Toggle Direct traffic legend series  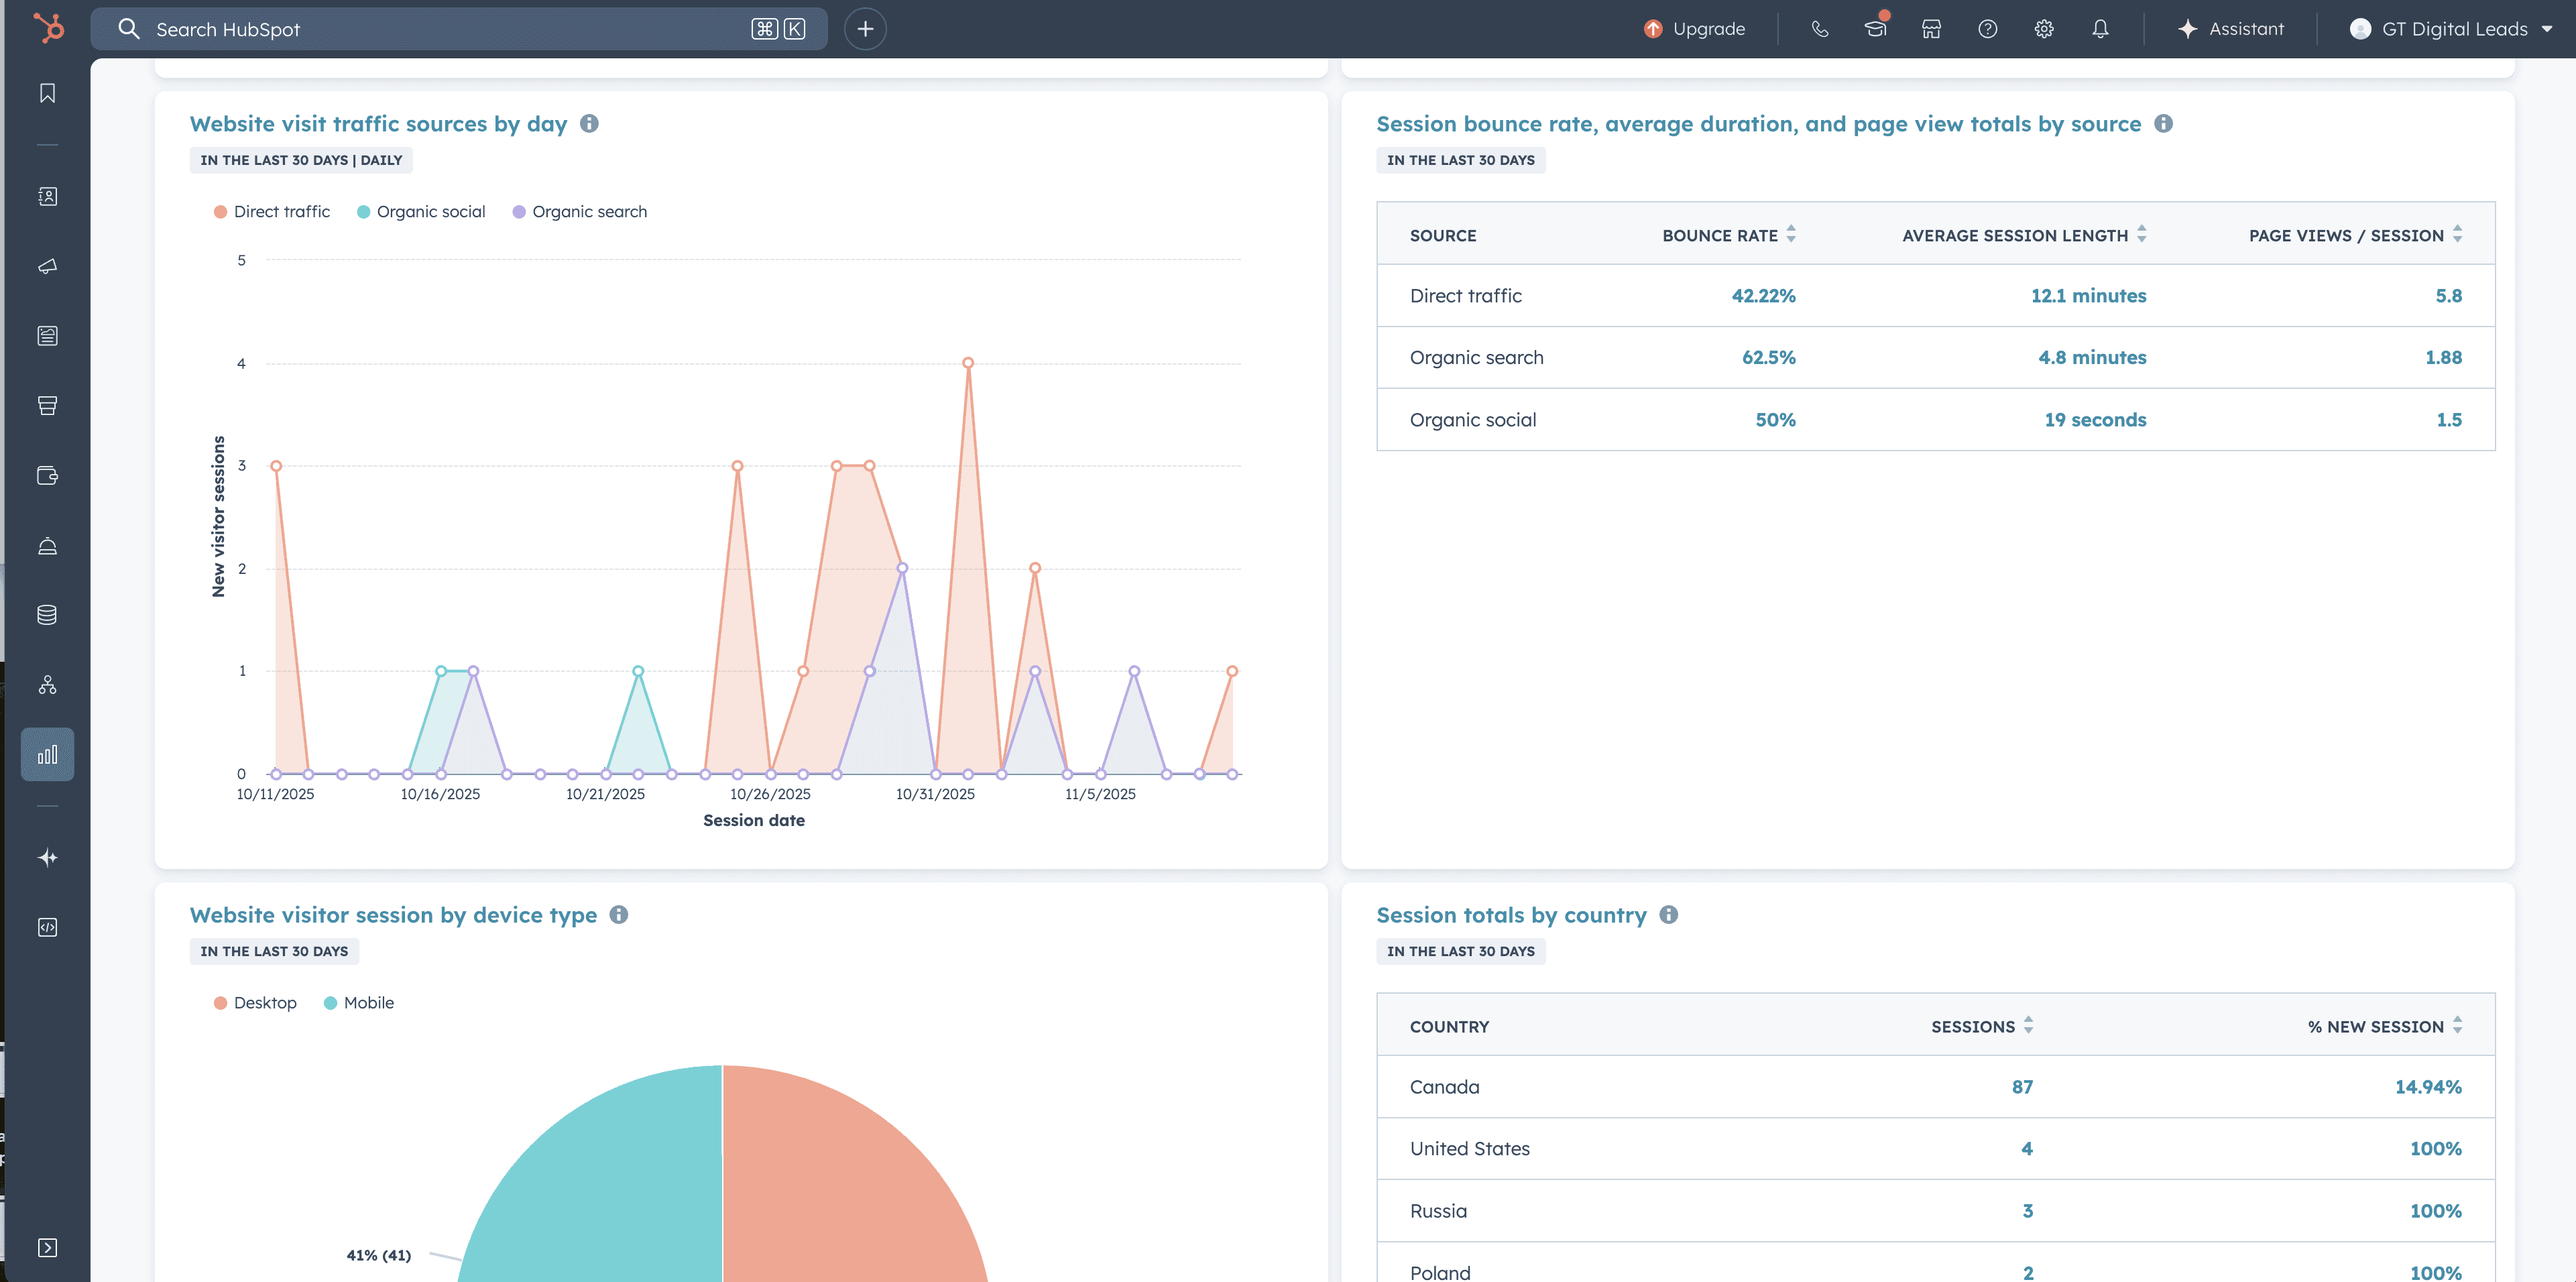[x=272, y=212]
